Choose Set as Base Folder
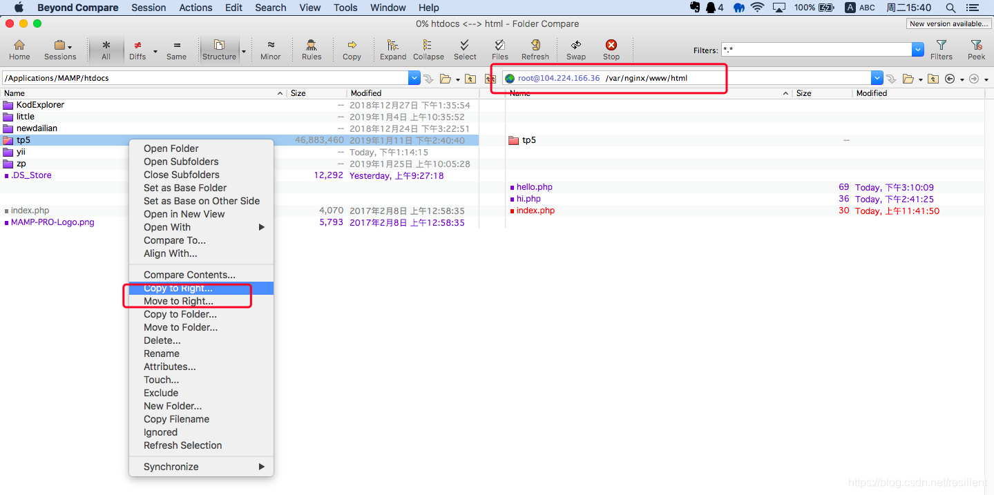Screen dimensions: 994x495 point(201,188)
